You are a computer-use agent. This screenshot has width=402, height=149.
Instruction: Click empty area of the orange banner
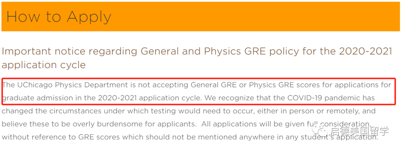click(x=261, y=17)
